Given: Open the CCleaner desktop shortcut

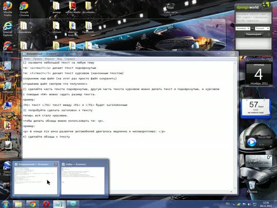Looking at the screenshot, I should [8, 47].
